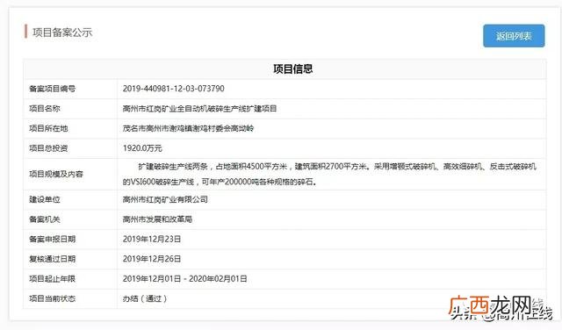Click the project name 高州市红岗矿业全自动机破碎生产线扩建项目

click(199, 109)
